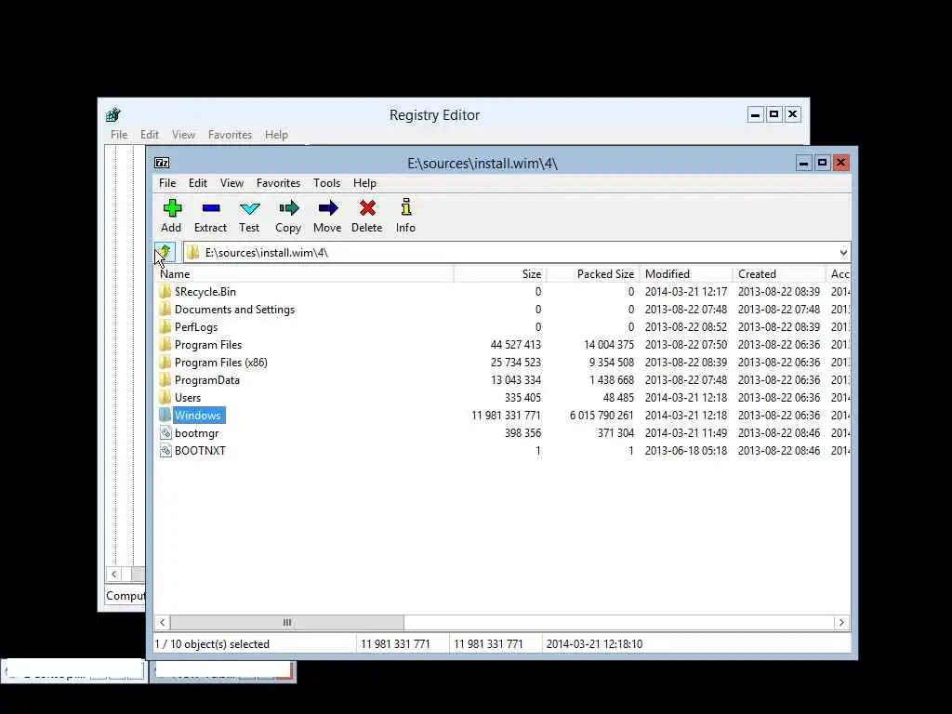Click Program Files size 44 527 413
Screen dimensions: 952x714
coord(515,345)
